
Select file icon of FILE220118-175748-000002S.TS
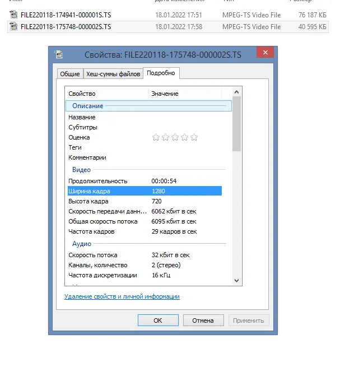[x=13, y=26]
